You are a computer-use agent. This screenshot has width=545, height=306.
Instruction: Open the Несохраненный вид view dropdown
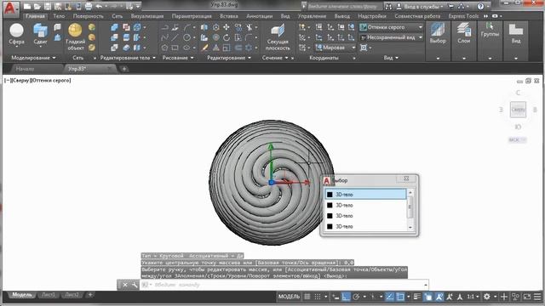tap(392, 37)
